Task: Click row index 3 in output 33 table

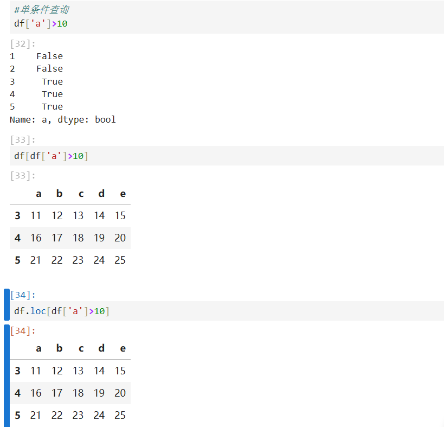Action: click(x=17, y=215)
